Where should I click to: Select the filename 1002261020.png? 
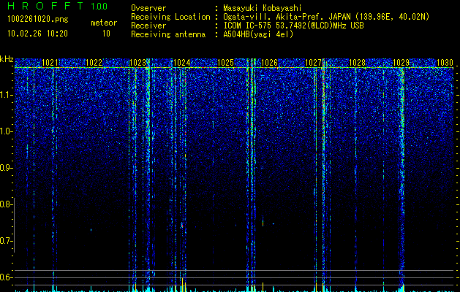(x=38, y=19)
